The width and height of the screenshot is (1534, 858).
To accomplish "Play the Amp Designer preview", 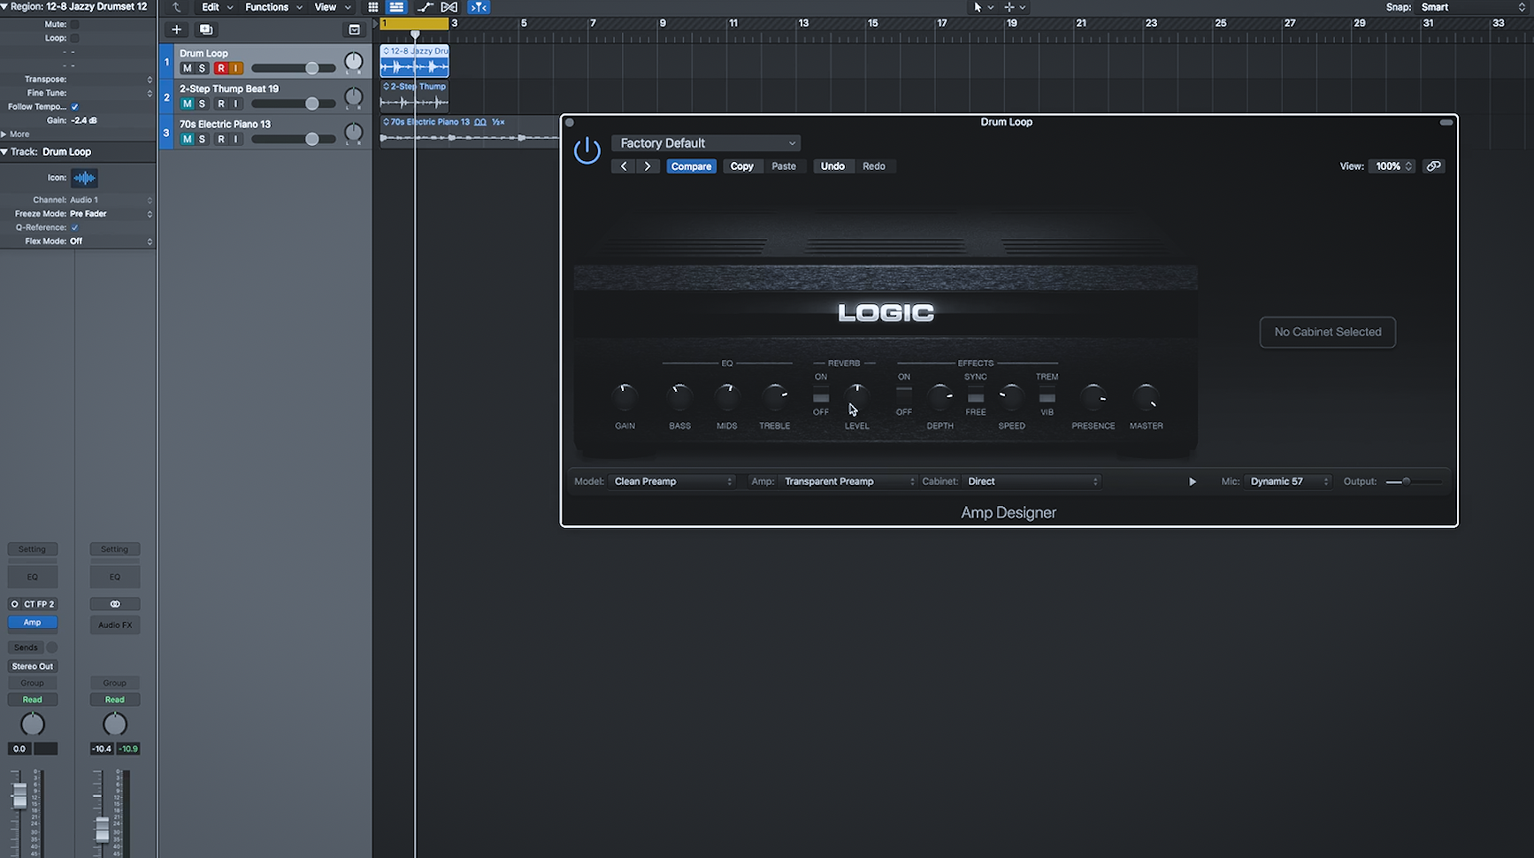I will (x=1192, y=482).
